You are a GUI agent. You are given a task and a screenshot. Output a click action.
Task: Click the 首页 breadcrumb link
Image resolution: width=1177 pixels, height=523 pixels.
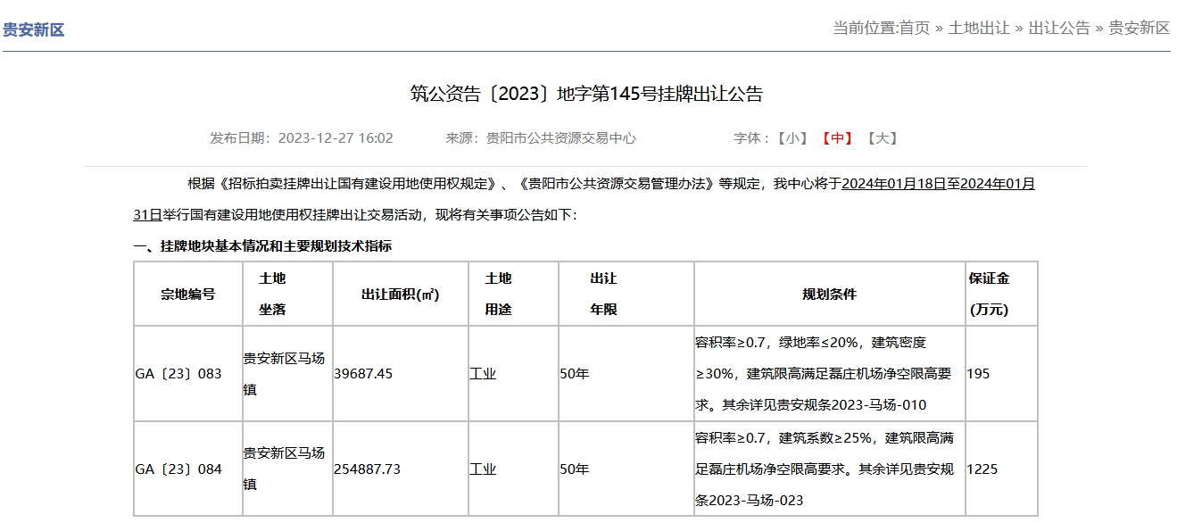(x=914, y=28)
